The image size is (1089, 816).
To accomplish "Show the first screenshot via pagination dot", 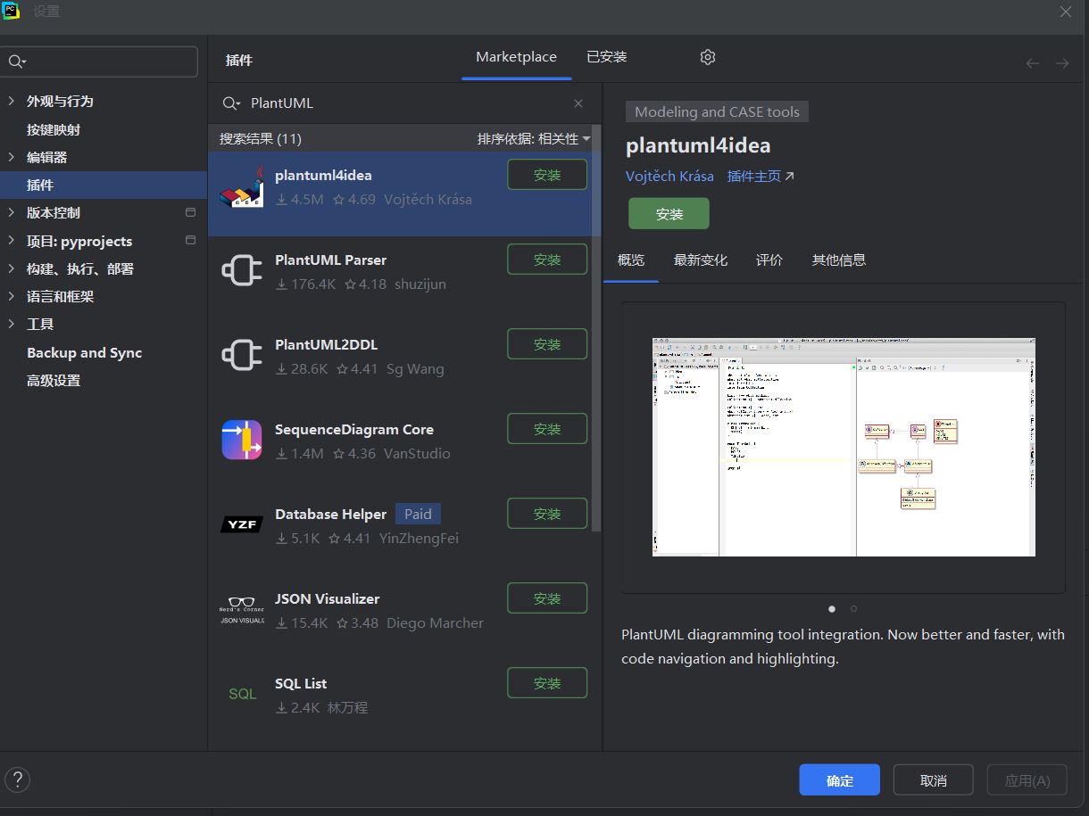I will 832,609.
